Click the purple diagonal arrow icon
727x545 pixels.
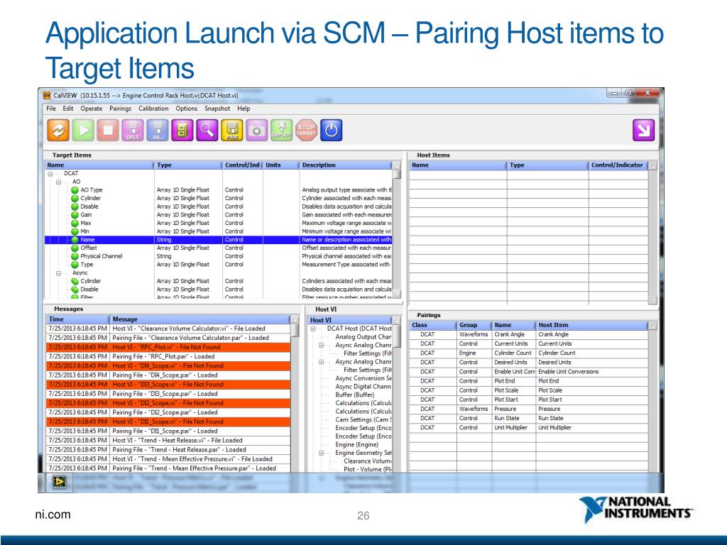pos(643,131)
